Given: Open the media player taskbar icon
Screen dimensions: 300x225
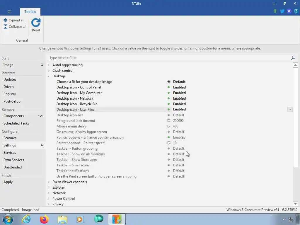Looking at the screenshot, I should tap(80, 219).
